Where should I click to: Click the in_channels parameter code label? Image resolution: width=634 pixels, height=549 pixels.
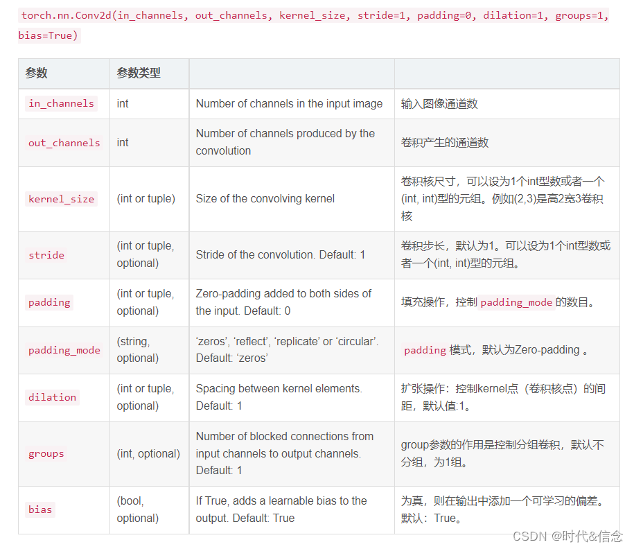click(61, 104)
